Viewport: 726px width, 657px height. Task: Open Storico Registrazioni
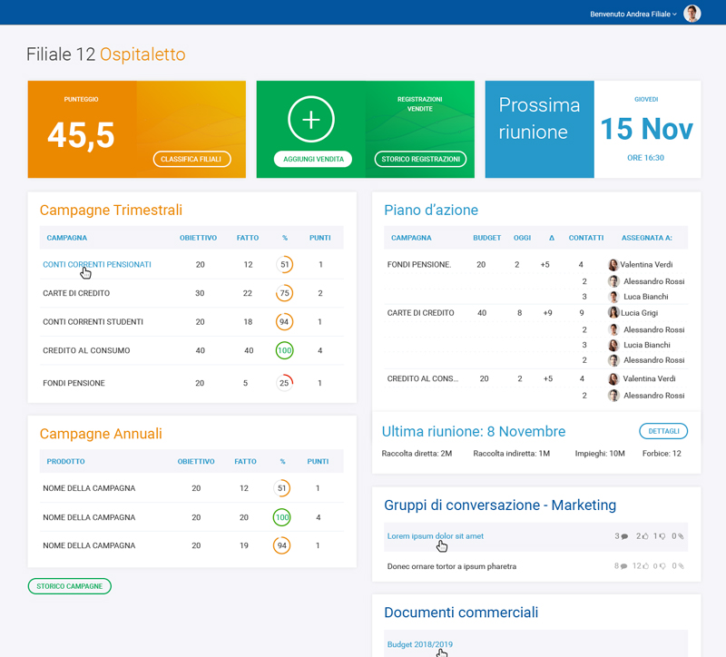[x=420, y=159]
